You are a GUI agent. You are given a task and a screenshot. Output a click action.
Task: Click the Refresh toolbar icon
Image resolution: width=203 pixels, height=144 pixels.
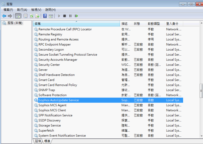point(31,16)
